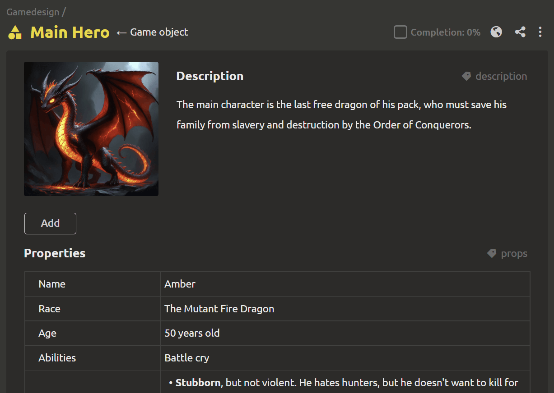The height and width of the screenshot is (393, 554).
Task: Click the Completion: 0% label
Action: [x=445, y=32]
